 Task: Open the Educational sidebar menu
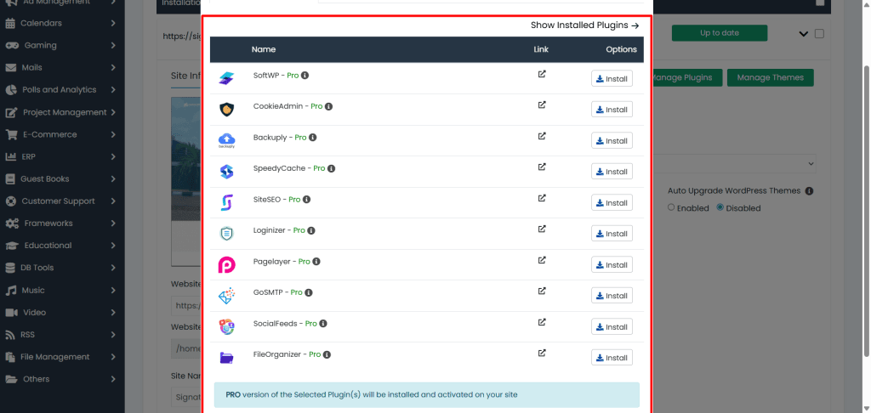point(60,246)
